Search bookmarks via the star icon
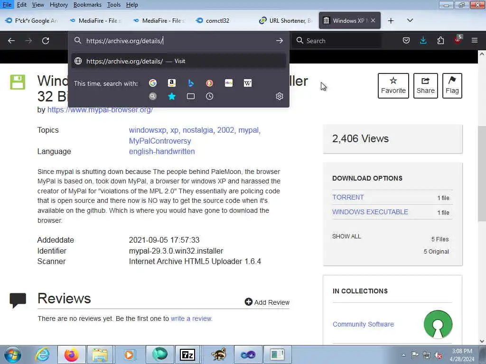 coord(172,96)
